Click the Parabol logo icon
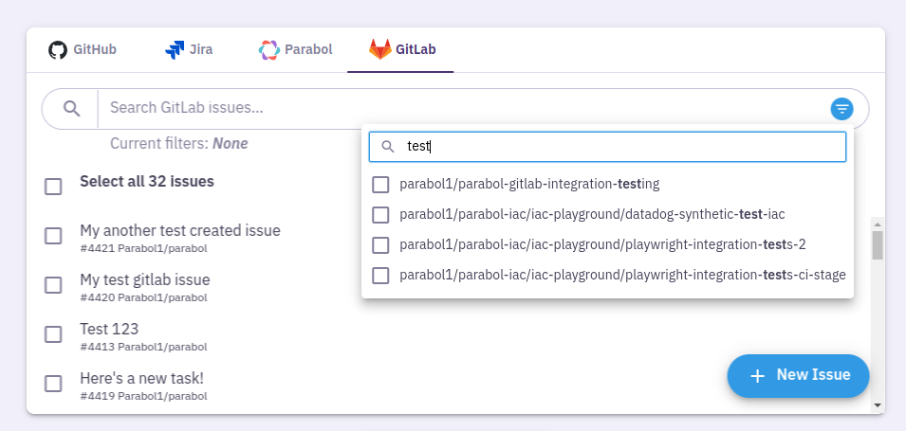The image size is (906, 431). pyautogui.click(x=268, y=49)
